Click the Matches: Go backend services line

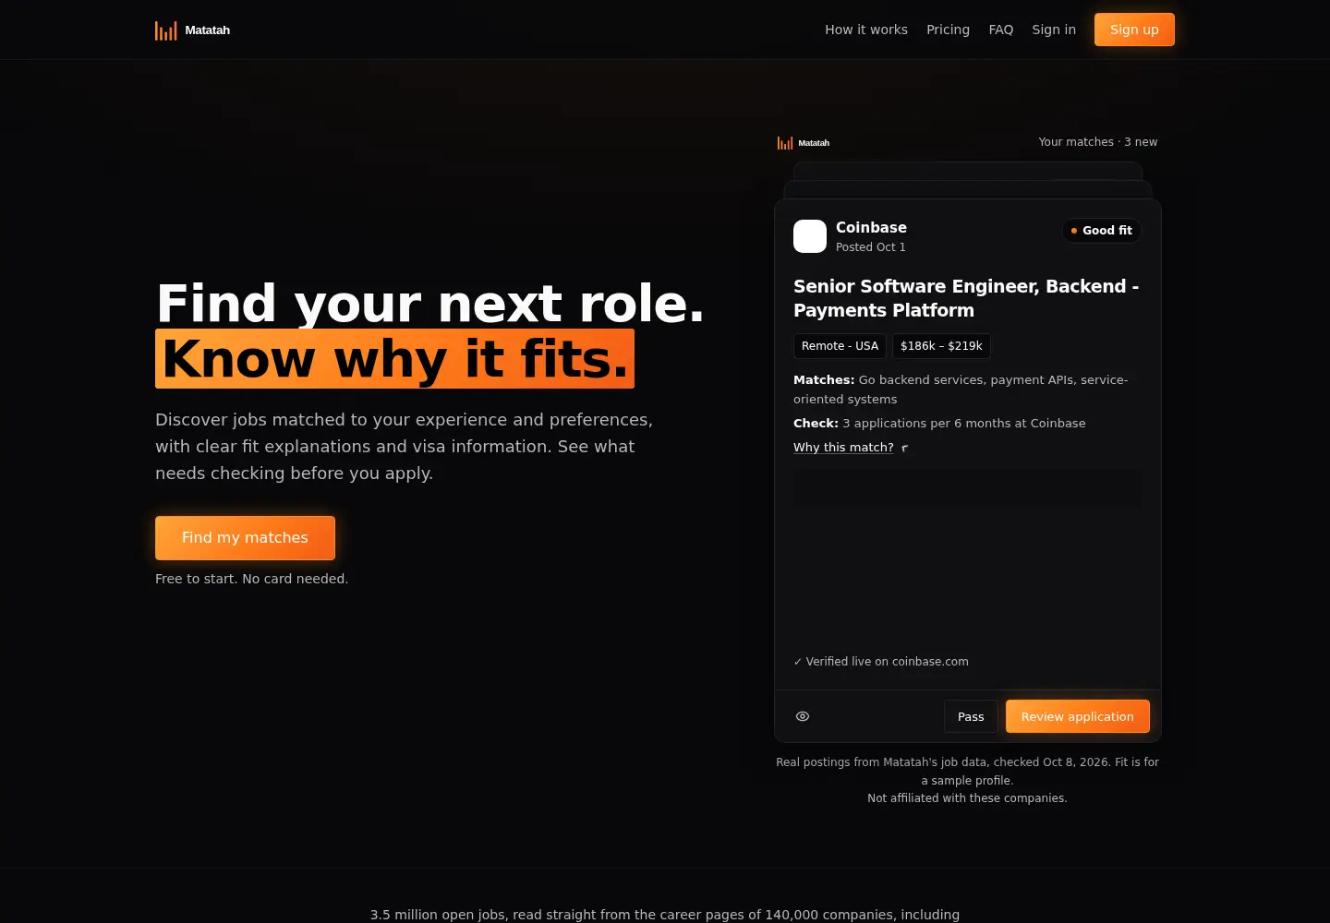click(x=961, y=390)
